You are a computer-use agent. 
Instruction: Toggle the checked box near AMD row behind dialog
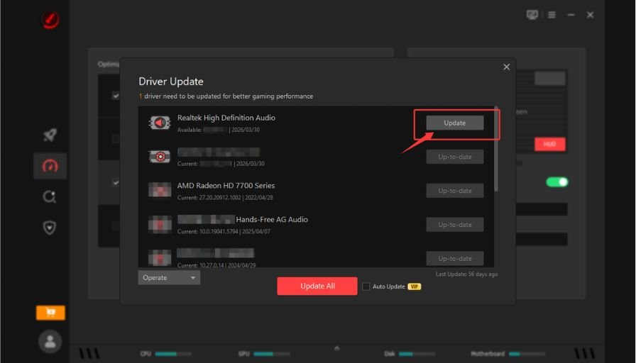pyautogui.click(x=116, y=182)
